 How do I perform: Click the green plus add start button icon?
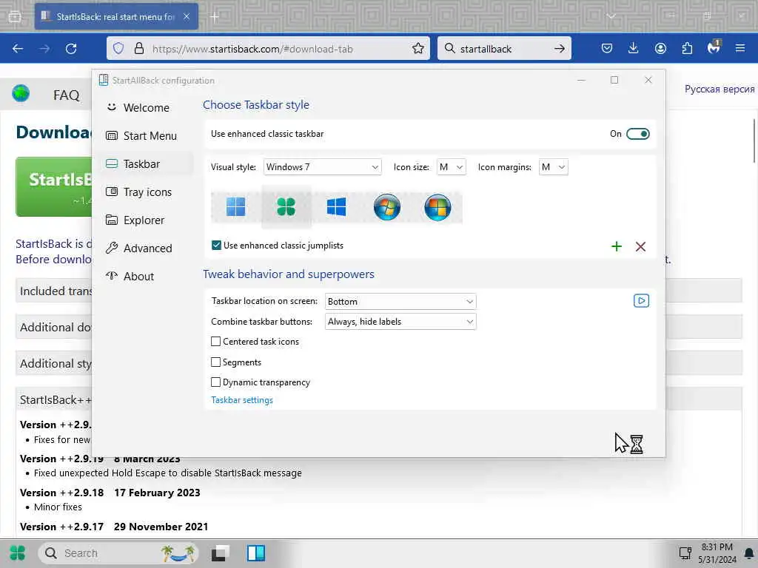617,246
